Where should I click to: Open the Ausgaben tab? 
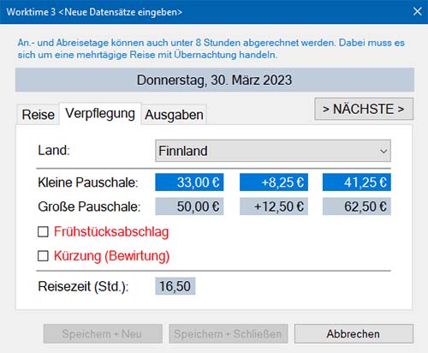pyautogui.click(x=174, y=115)
